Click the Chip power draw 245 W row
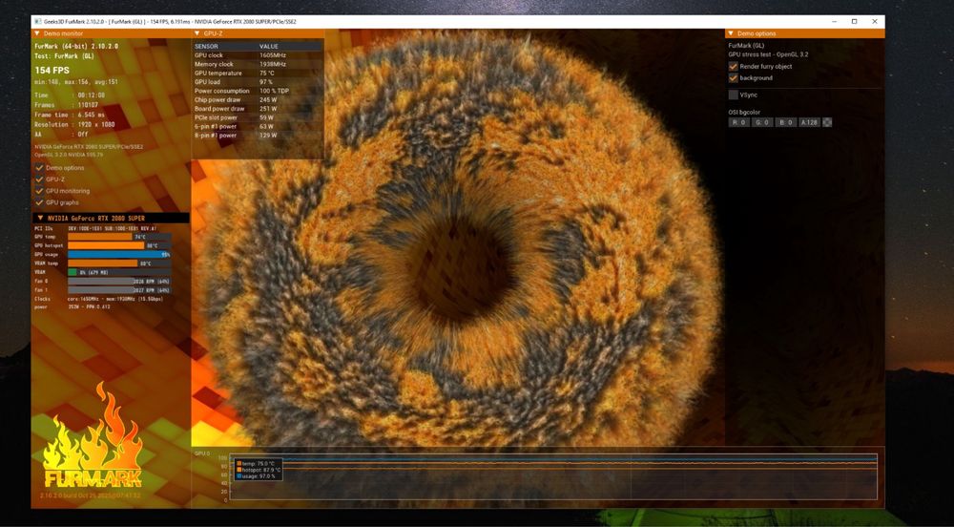Viewport: 954px width, 527px height. click(x=258, y=100)
